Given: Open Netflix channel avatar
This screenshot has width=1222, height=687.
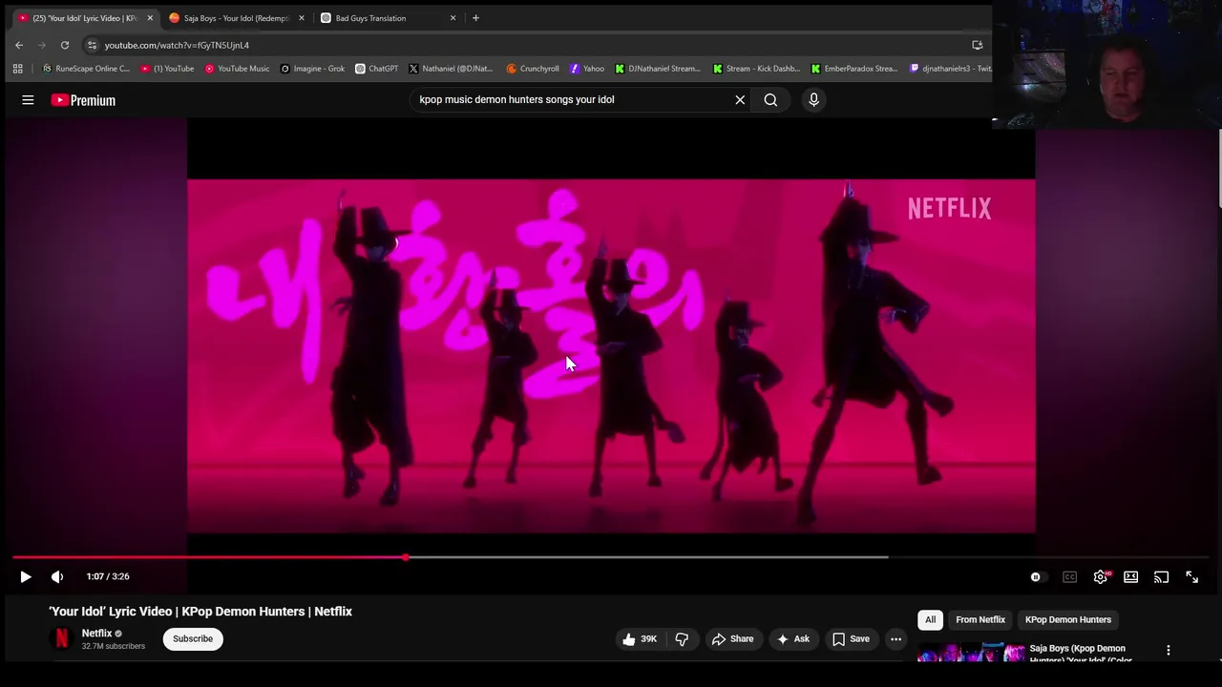Looking at the screenshot, I should click(61, 639).
